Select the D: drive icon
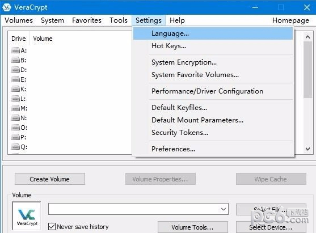The width and height of the screenshot is (316, 233). click(15, 70)
